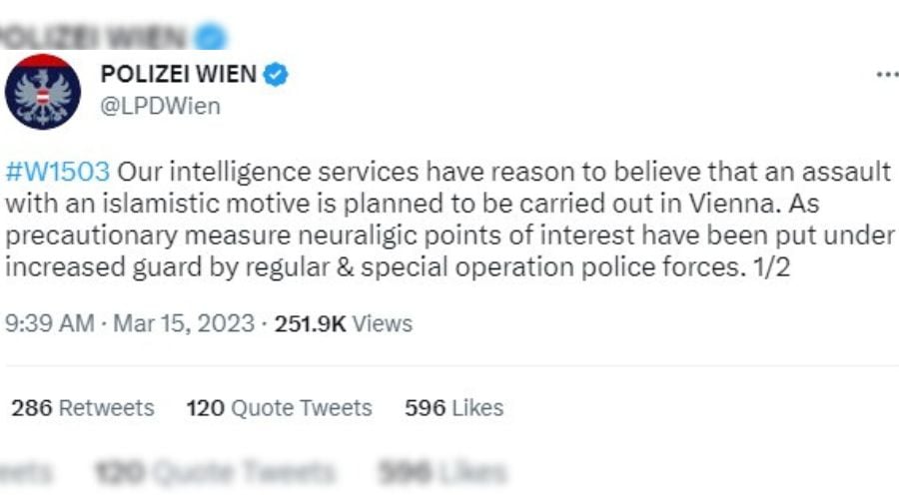This screenshot has width=899, height=499.
Task: Click the blurred POLIZEI WIEN header text
Action: (x=94, y=37)
